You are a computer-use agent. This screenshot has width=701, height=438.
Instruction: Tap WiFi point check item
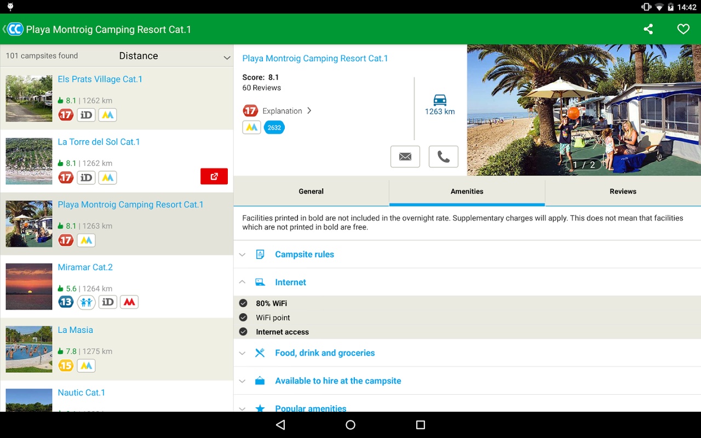(x=467, y=318)
